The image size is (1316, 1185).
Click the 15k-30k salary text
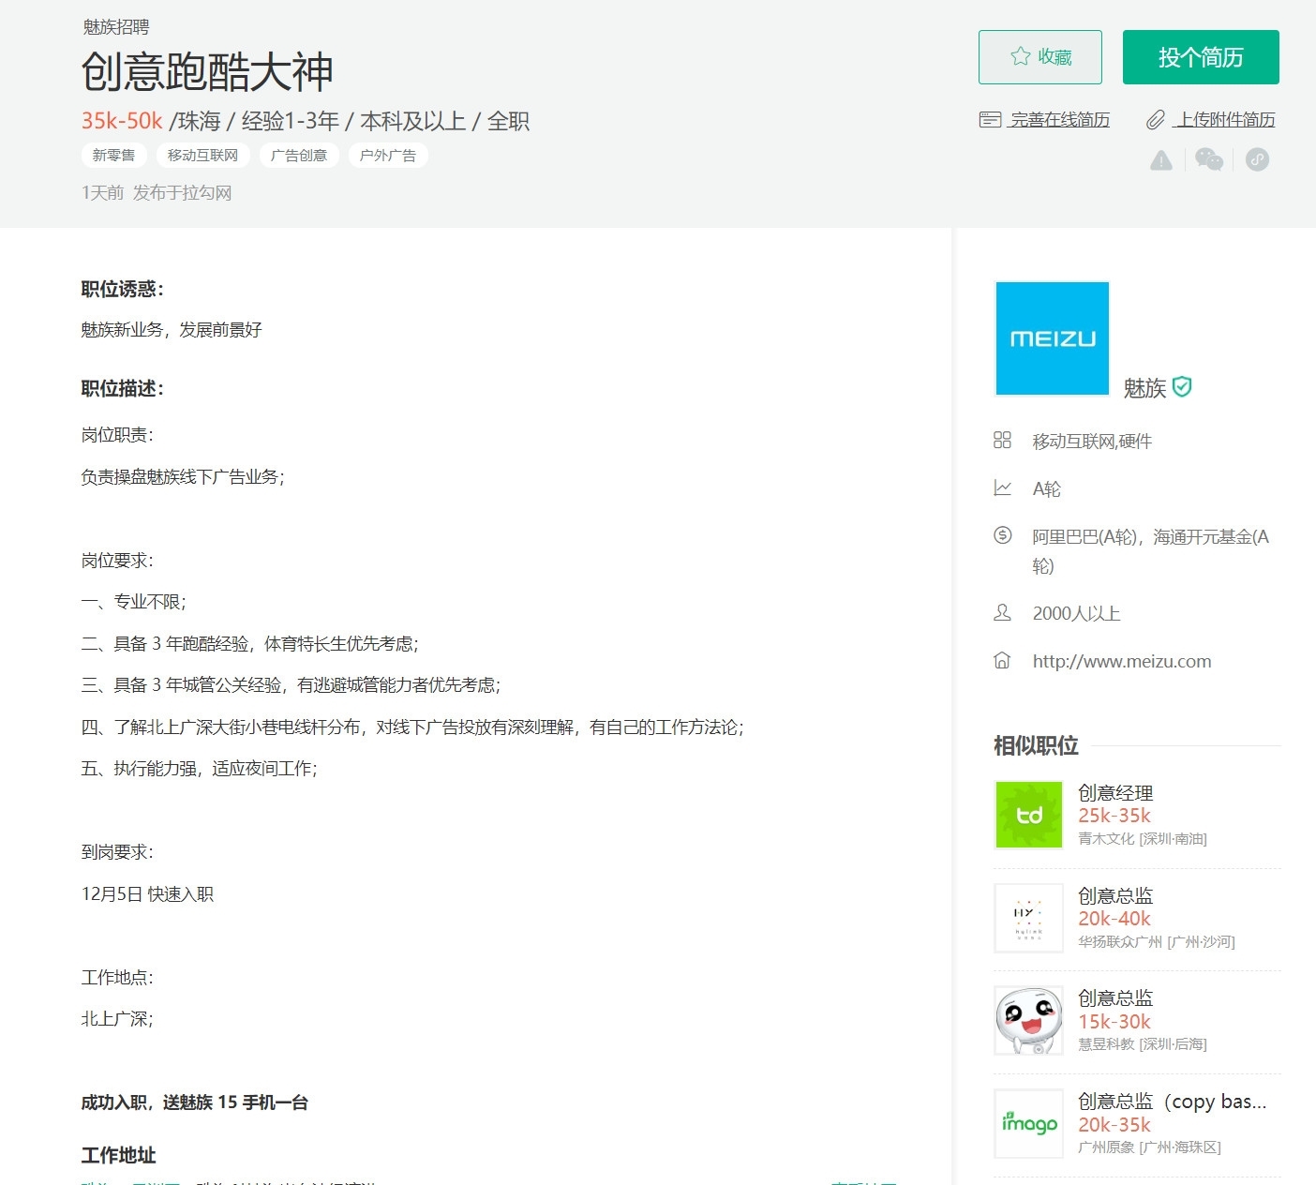[x=1114, y=1022]
